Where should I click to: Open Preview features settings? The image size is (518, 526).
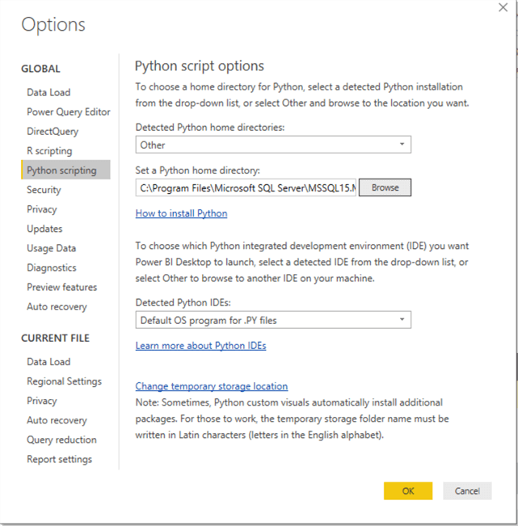pyautogui.click(x=61, y=287)
